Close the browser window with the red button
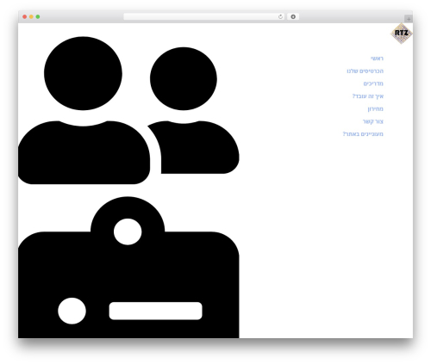 [x=25, y=16]
